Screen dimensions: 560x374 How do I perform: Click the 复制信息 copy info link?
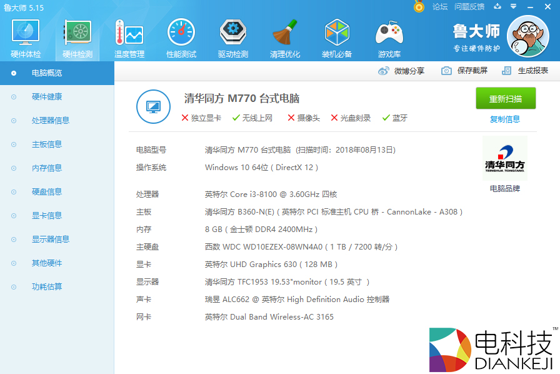click(505, 119)
